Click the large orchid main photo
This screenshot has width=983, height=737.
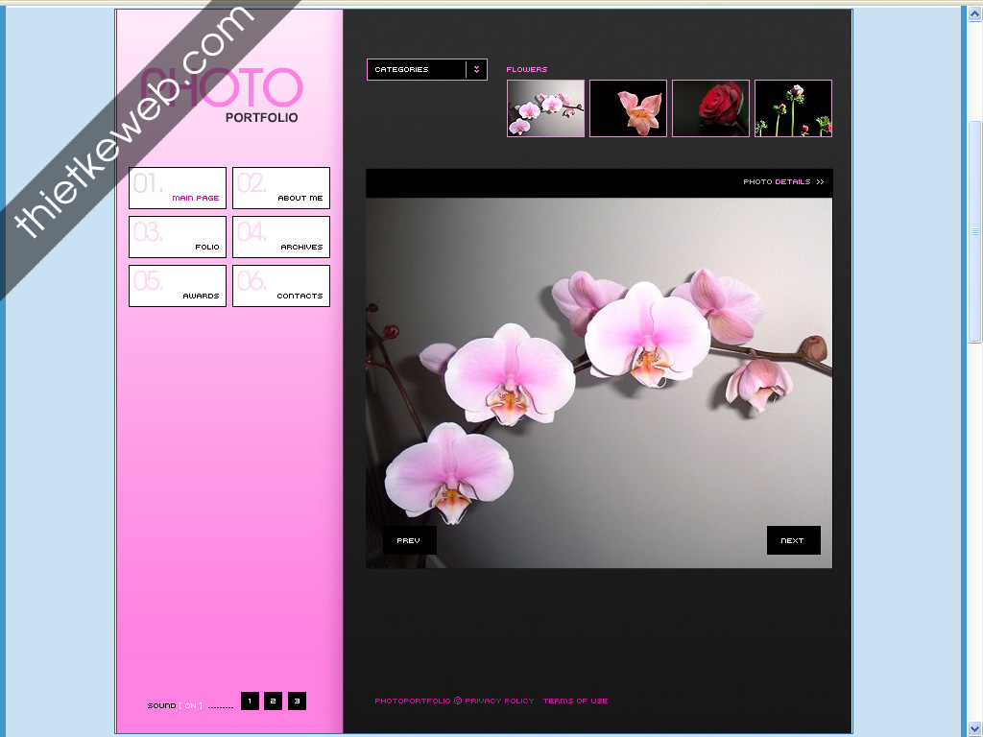(599, 383)
